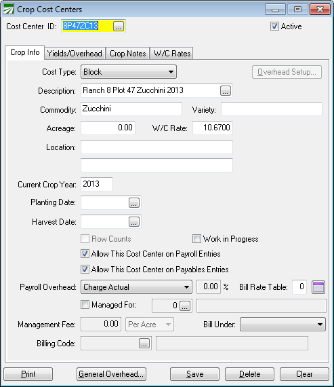Open Managed For lookup ellipsis button
The width and height of the screenshot is (334, 387).
click(x=185, y=306)
